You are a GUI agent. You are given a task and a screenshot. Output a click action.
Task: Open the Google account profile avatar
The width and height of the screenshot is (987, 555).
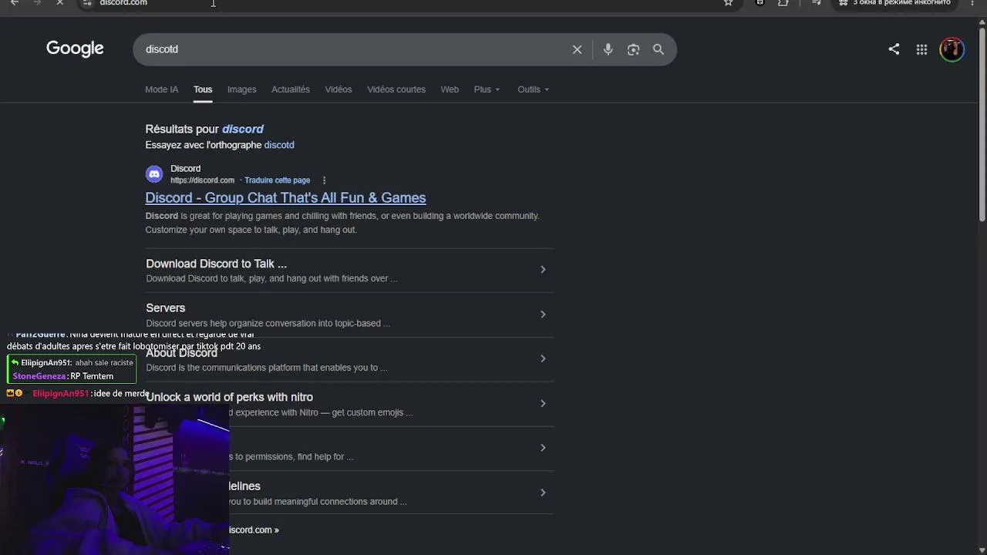tap(952, 49)
